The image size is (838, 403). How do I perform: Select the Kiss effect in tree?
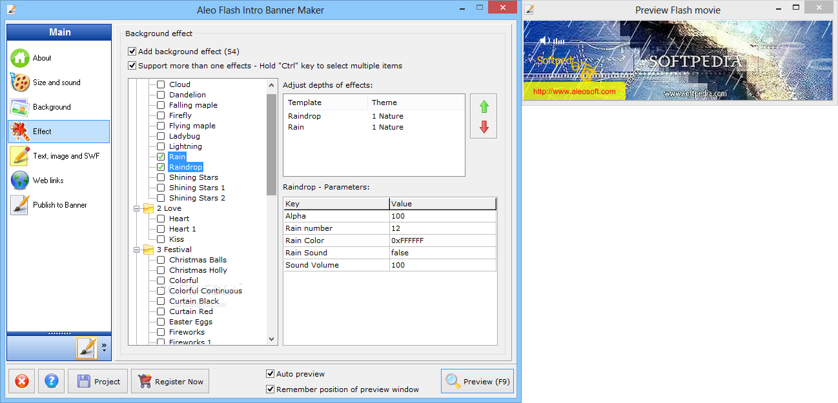pyautogui.click(x=176, y=239)
